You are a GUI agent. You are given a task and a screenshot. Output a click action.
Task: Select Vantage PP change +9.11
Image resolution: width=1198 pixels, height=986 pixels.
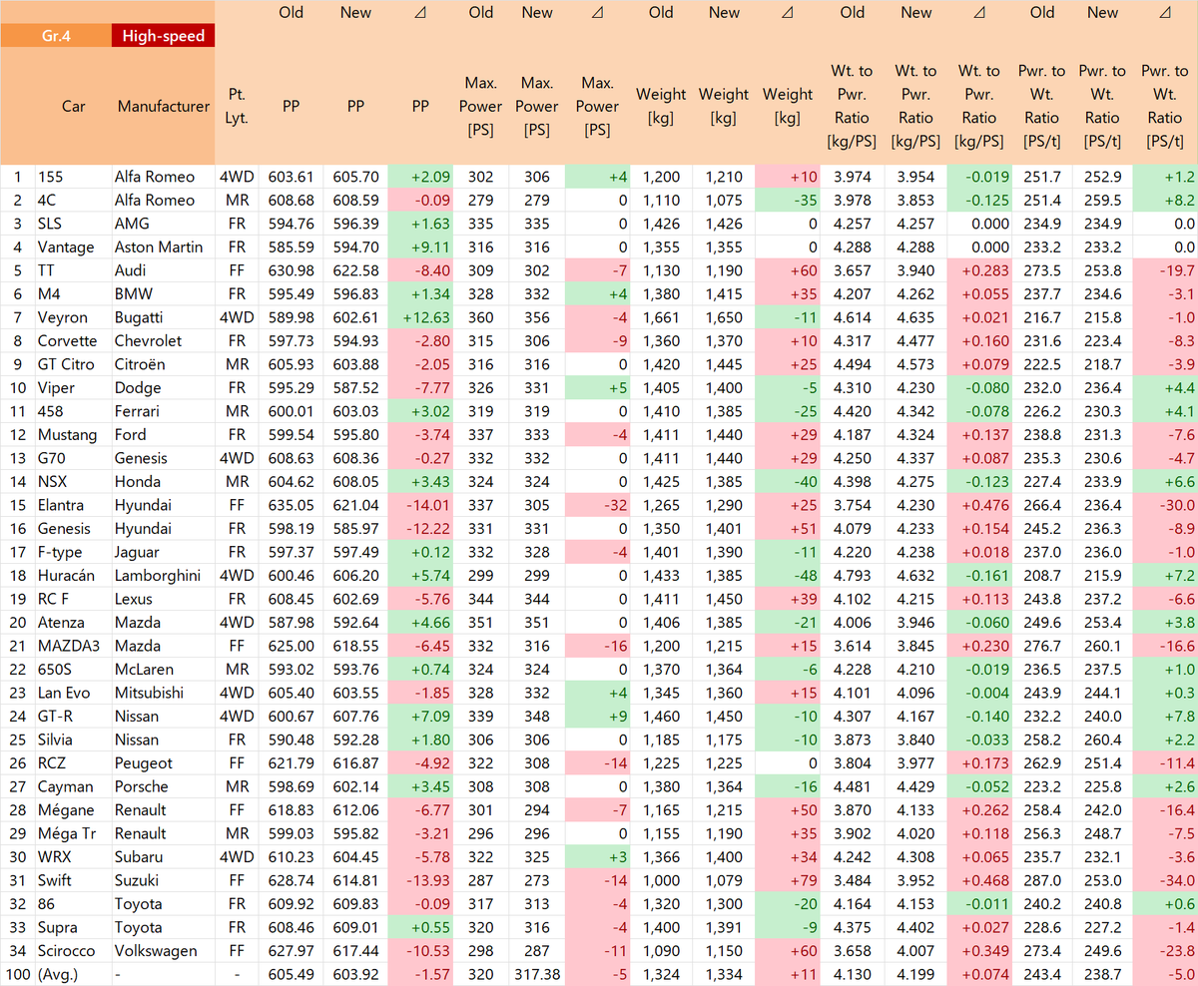pos(420,246)
